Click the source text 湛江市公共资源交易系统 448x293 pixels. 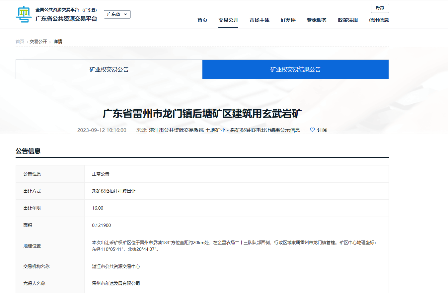click(177, 130)
